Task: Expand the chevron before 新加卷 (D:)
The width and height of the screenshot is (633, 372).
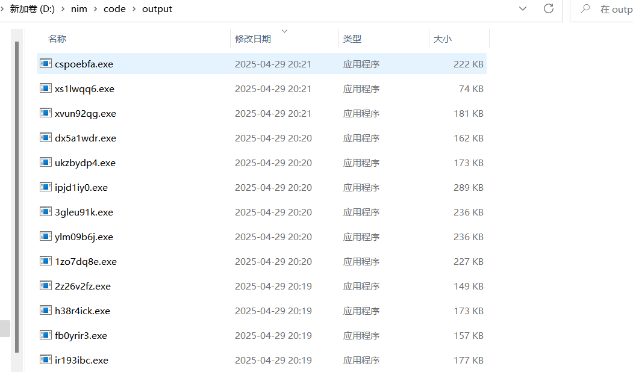Action: tap(3, 9)
